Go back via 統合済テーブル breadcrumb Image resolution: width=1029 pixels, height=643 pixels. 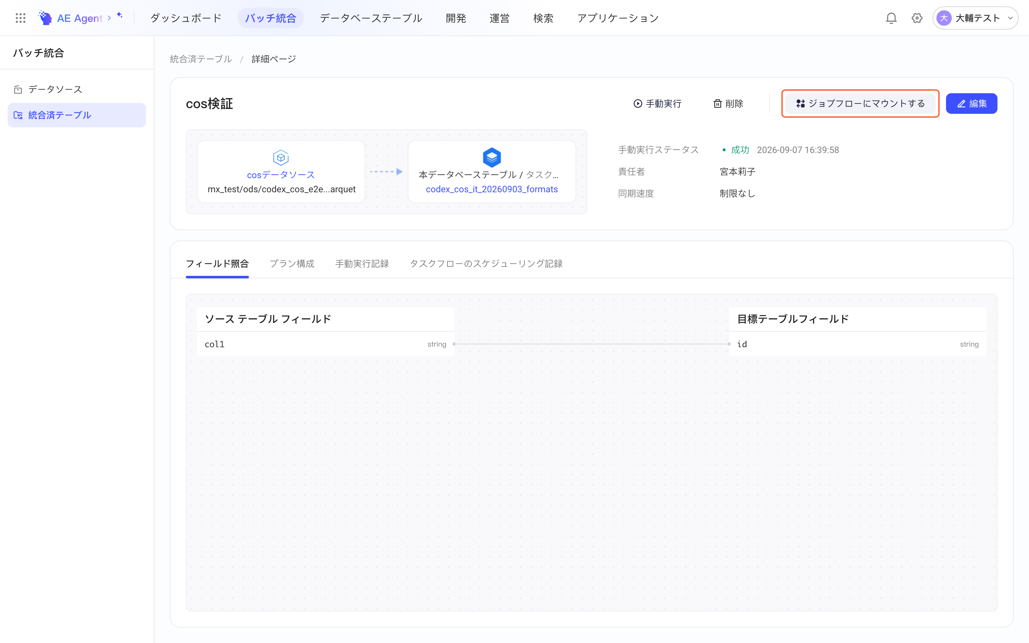201,59
